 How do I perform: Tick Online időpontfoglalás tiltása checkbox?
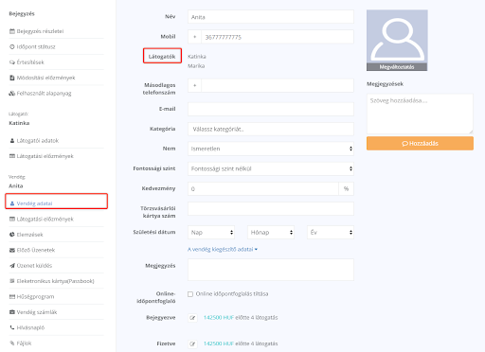click(190, 294)
